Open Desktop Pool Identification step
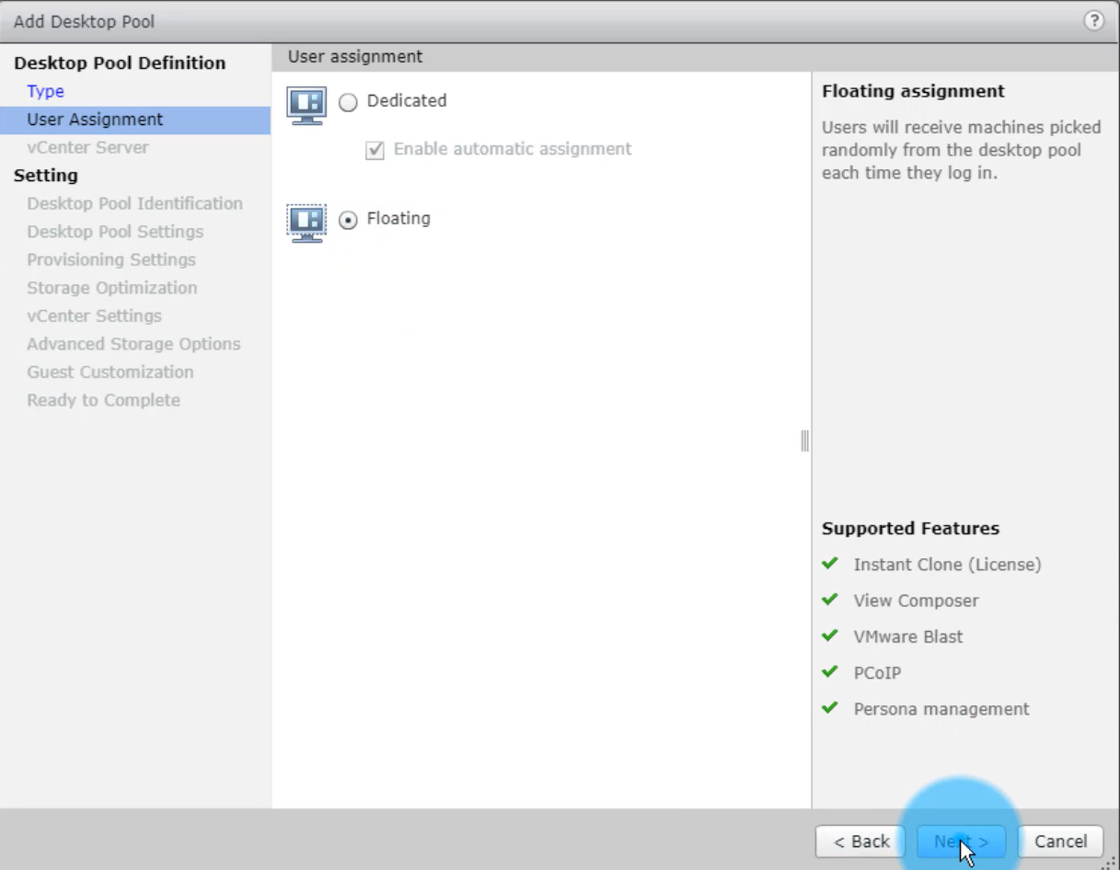Screen dimensions: 1120x870 [x=134, y=203]
